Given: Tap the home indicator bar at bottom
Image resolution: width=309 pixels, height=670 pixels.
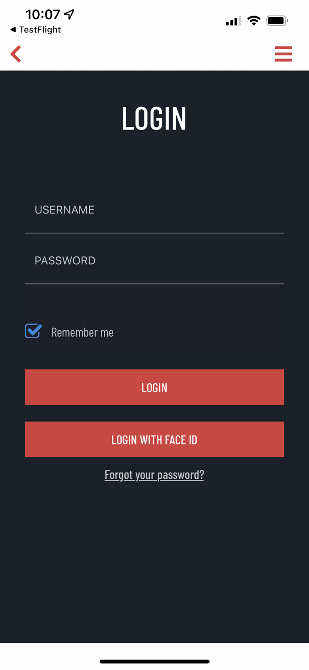Looking at the screenshot, I should tap(154, 662).
